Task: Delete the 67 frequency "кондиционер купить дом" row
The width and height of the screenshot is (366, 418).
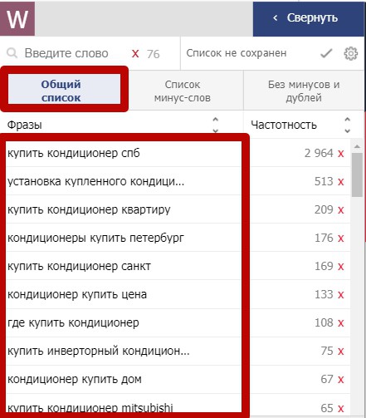Action: pos(340,380)
